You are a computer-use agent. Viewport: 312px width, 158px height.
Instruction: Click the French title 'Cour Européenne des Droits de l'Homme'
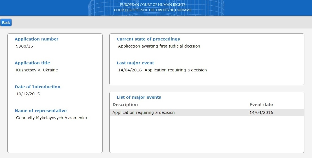152,10
